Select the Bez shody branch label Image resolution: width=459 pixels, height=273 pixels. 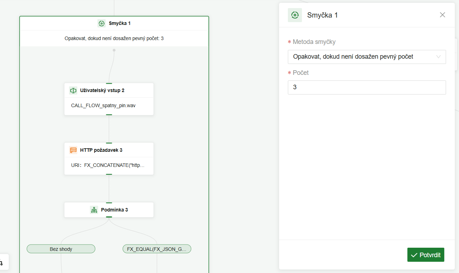(x=61, y=249)
